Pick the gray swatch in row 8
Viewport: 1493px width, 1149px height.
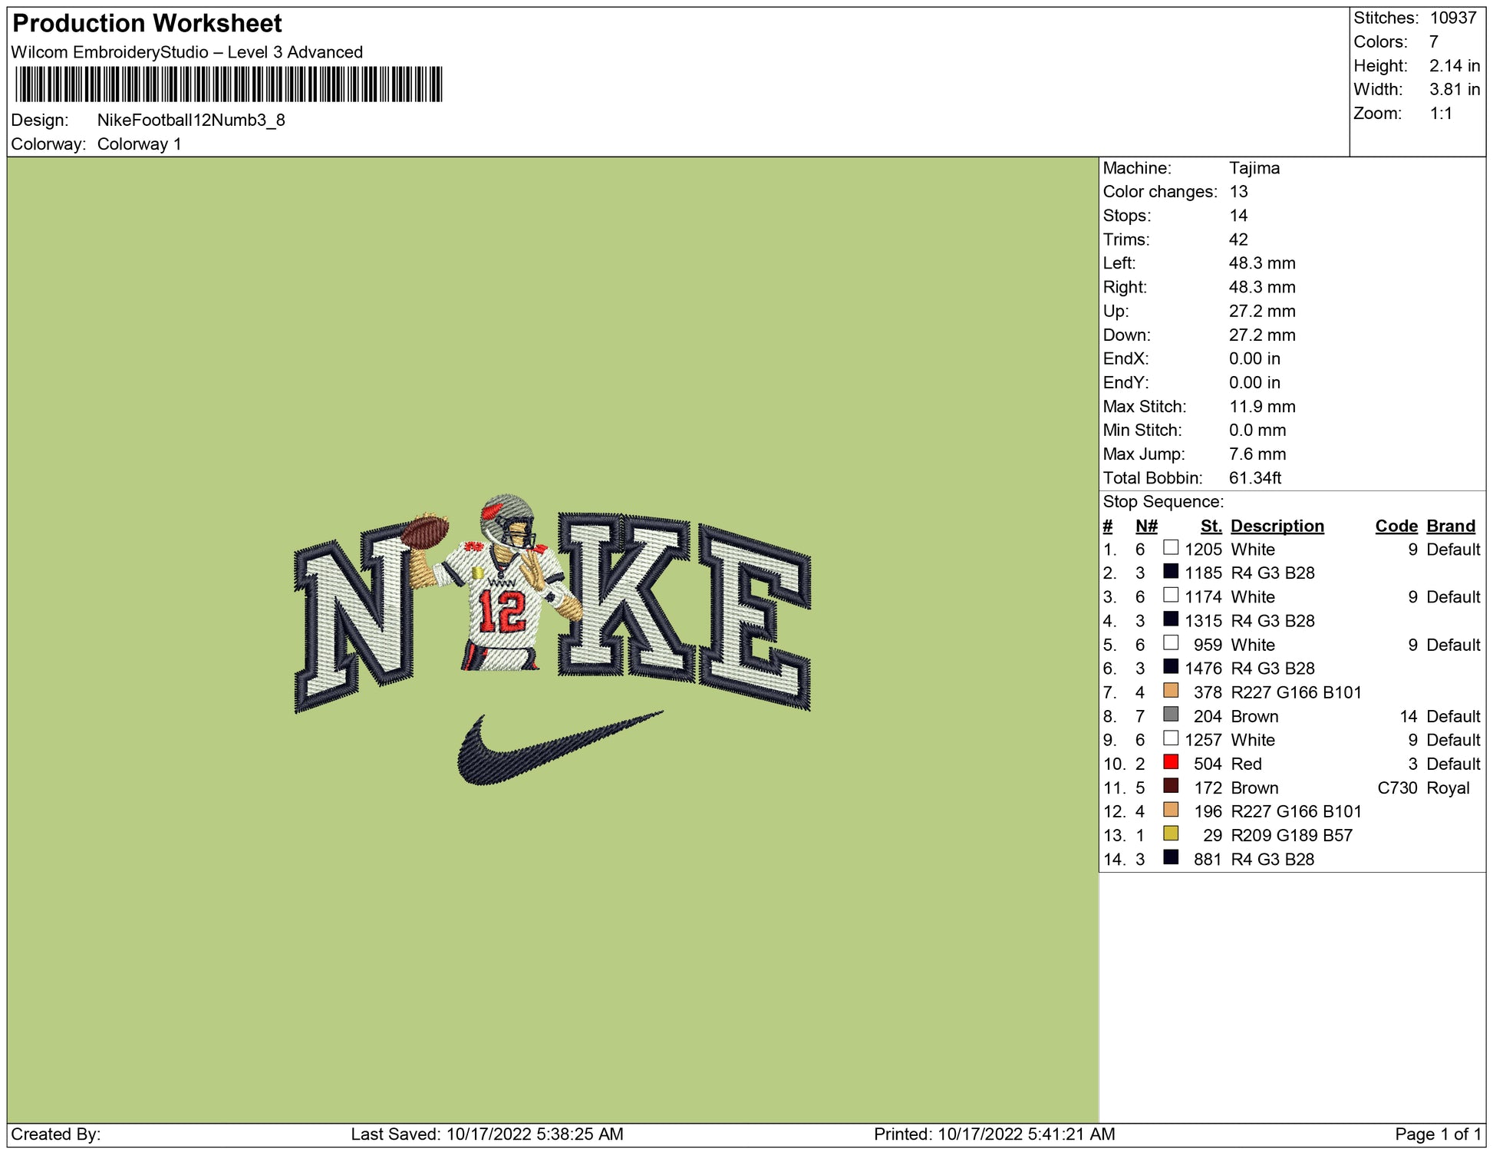[x=1171, y=715]
